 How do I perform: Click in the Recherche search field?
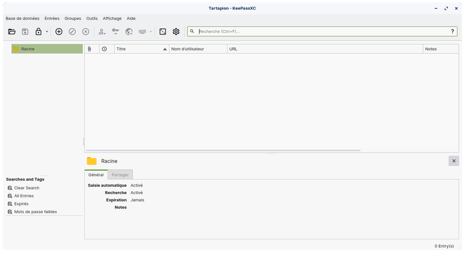pos(321,32)
